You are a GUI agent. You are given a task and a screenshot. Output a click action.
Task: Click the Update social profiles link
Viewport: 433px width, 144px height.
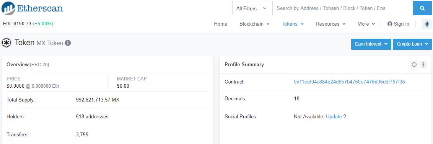(x=334, y=117)
